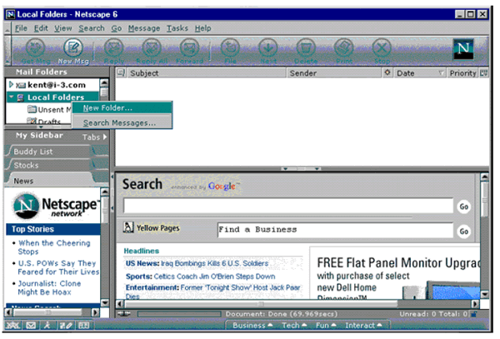Click the scroll-down arrow of the news sidebar
Viewport: 500px width, 339px height.
(x=105, y=302)
